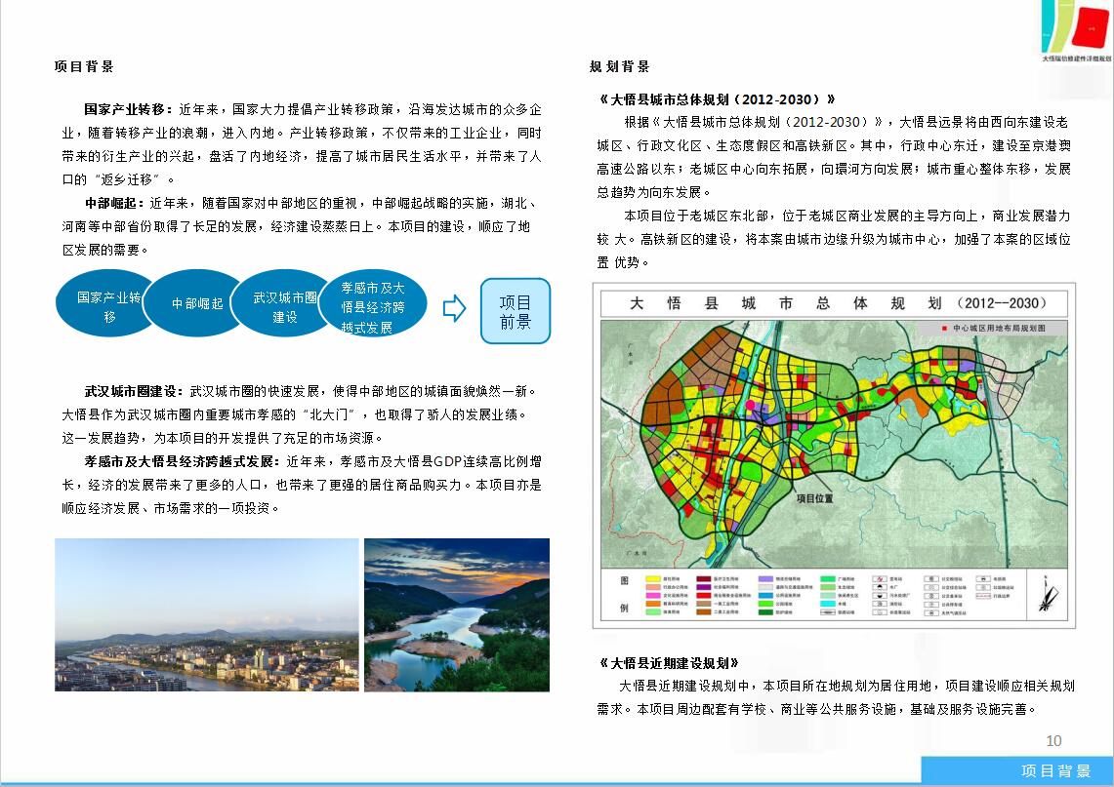
Task: Click the logo in the top-right corner
Action: [x=1076, y=30]
